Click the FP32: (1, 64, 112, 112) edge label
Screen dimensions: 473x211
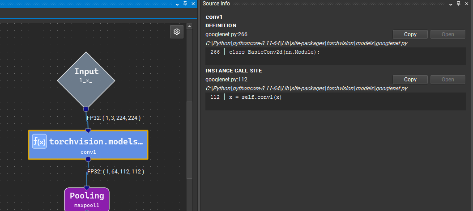pyautogui.click(x=115, y=172)
